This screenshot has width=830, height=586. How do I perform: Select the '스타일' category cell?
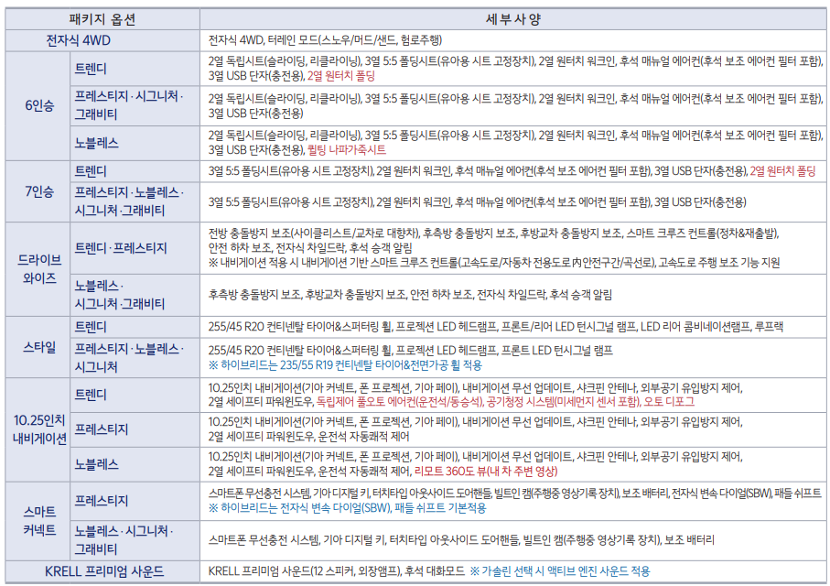coord(39,348)
